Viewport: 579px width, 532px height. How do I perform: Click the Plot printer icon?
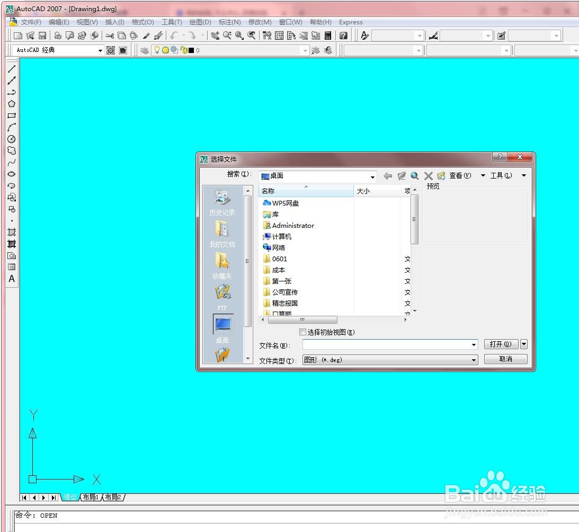[x=58, y=36]
